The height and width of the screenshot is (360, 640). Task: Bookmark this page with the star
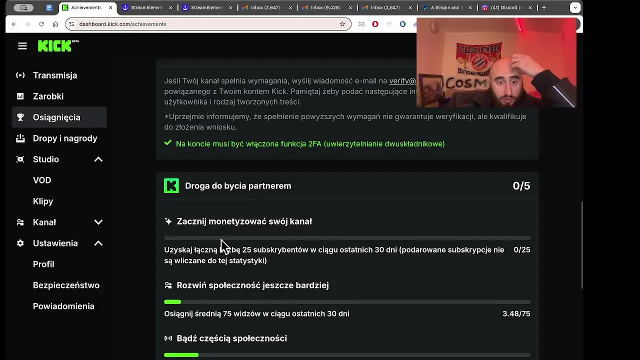pos(342,24)
